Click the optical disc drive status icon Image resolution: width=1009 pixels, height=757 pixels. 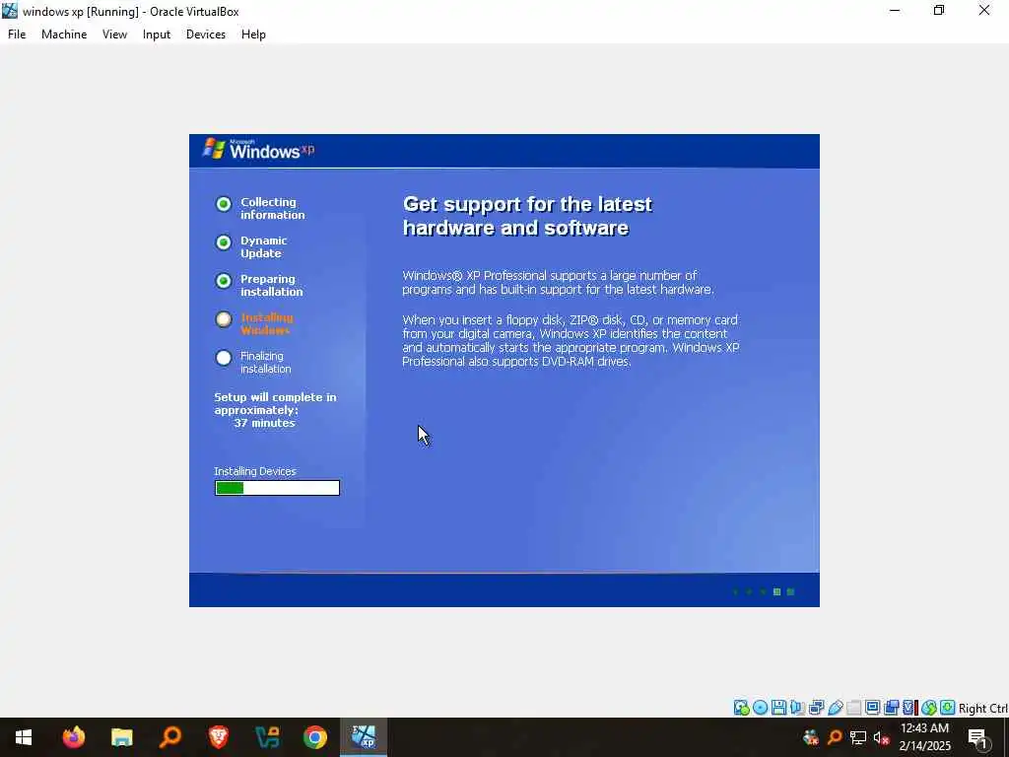[760, 708]
